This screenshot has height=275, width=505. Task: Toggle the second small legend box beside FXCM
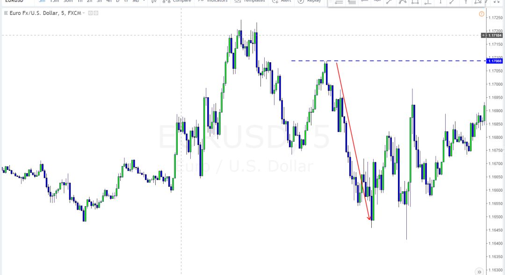click(x=96, y=13)
